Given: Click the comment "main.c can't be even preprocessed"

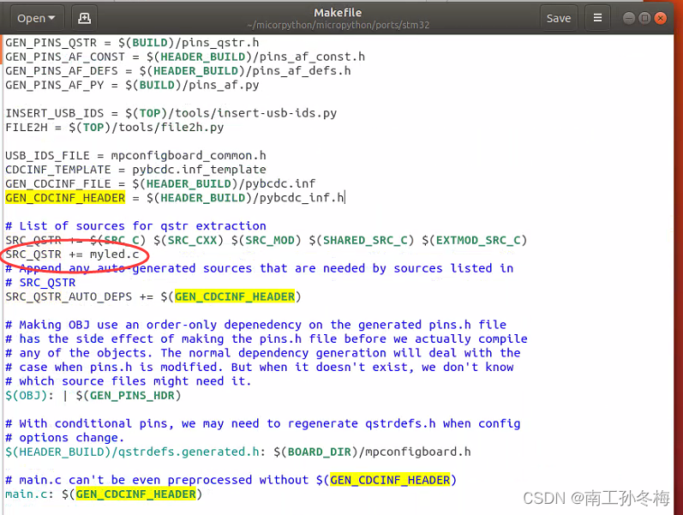Looking at the screenshot, I should [x=231, y=480].
